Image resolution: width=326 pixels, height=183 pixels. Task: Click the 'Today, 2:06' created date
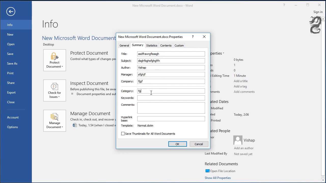pyautogui.click(x=241, y=115)
